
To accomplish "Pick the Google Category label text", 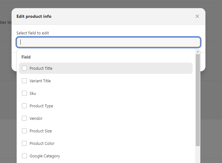I will (45, 156).
